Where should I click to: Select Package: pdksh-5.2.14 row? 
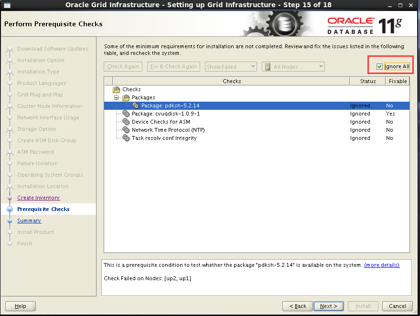(x=257, y=105)
